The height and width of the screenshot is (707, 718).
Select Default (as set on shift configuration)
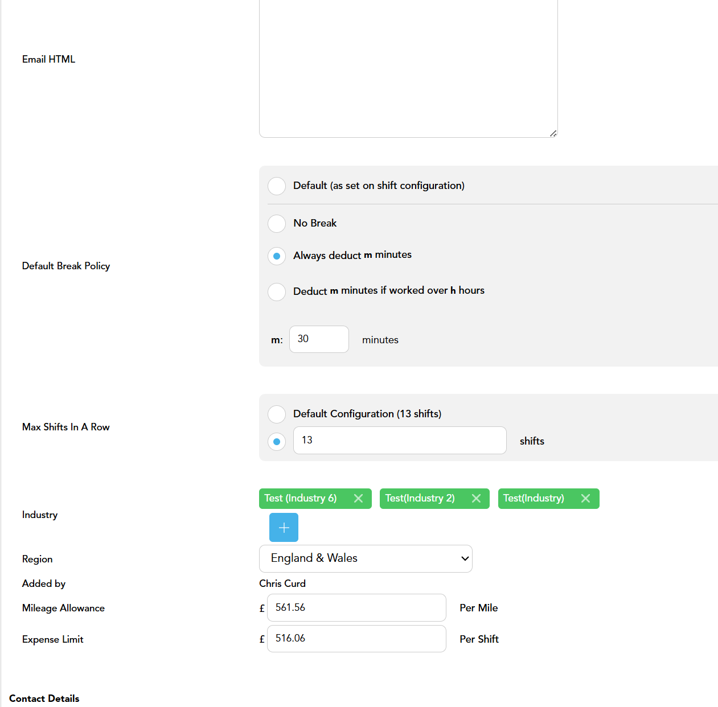(277, 186)
